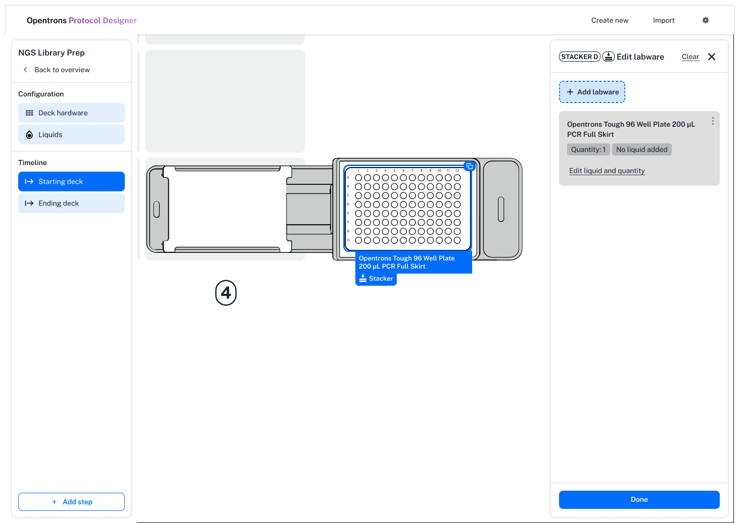Click the STACKER D tag
Viewport: 740px width, 523px height.
click(580, 57)
